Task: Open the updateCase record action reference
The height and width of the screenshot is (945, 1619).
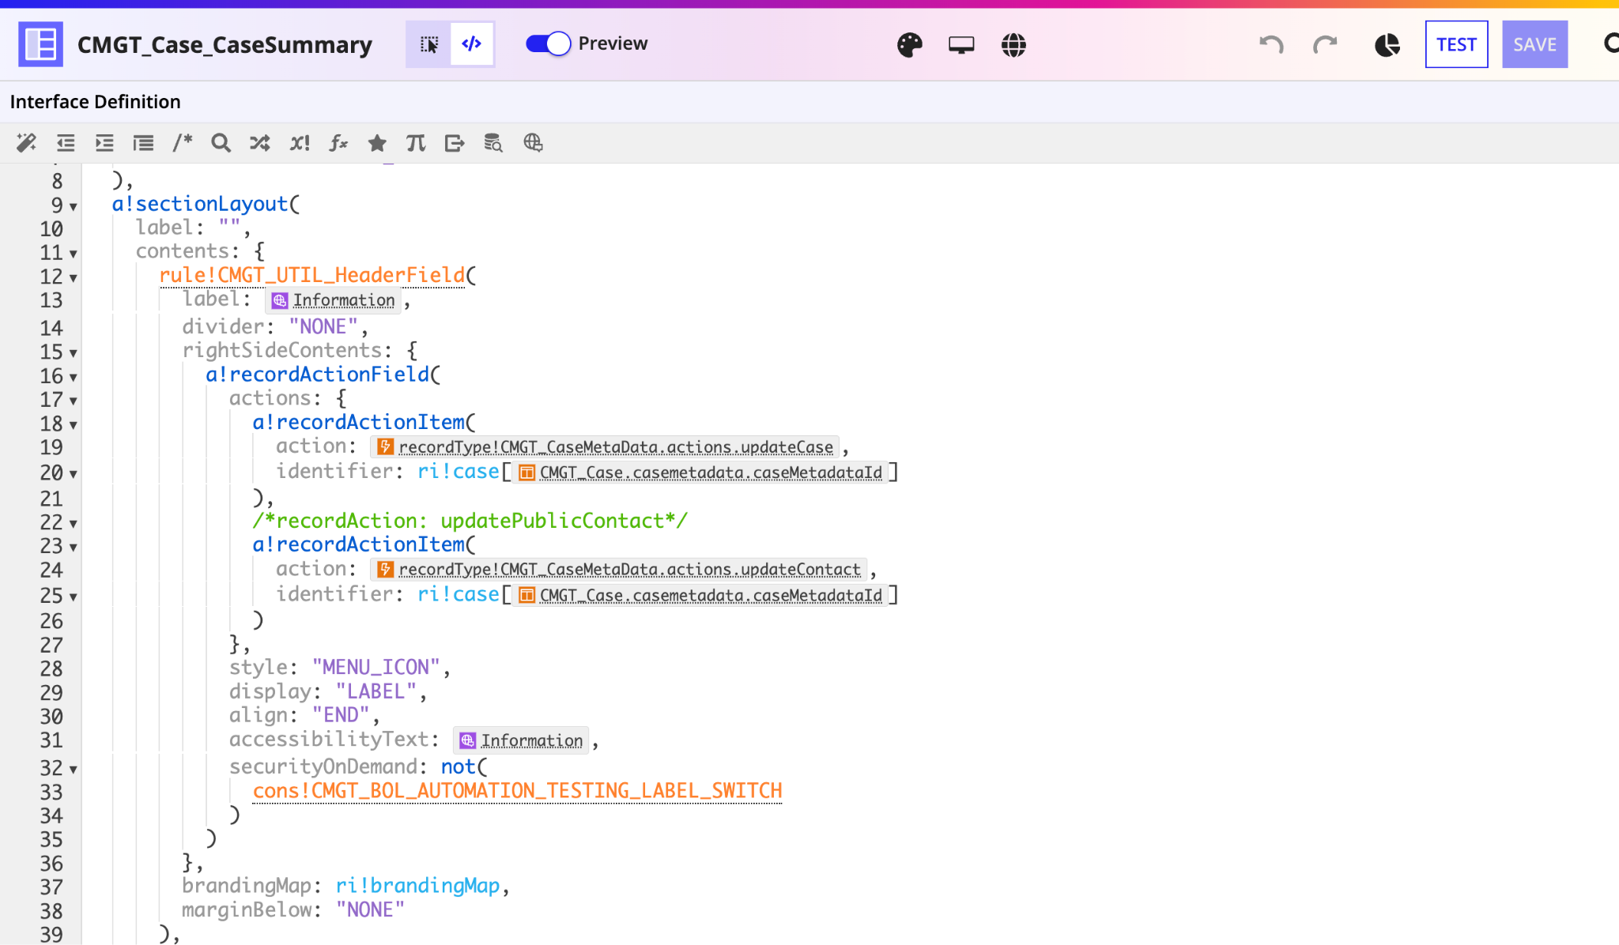Action: point(605,447)
